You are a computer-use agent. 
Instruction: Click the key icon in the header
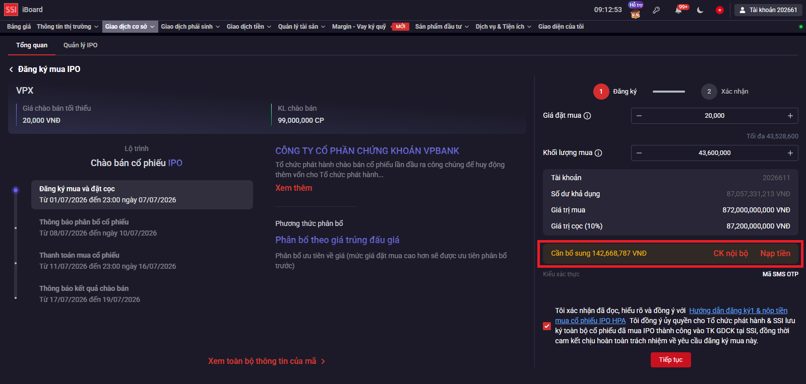point(656,10)
